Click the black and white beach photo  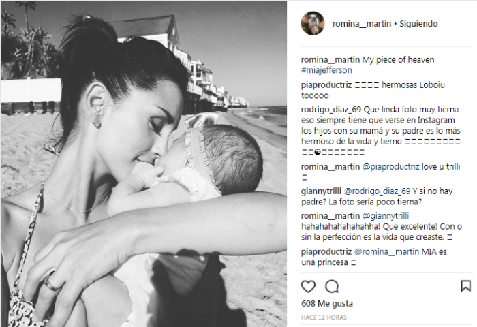click(144, 163)
